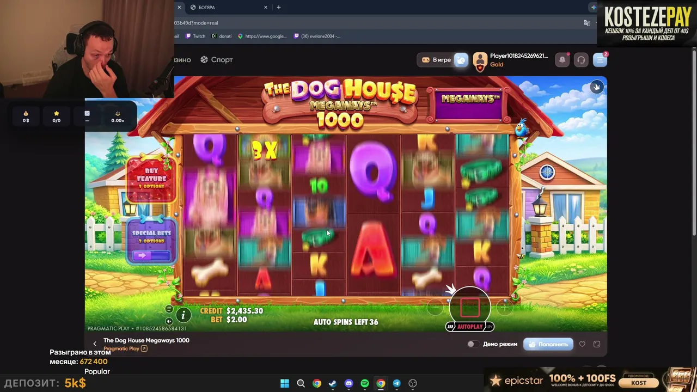Click the CREDIT $2,435.30 balance display

point(231,311)
